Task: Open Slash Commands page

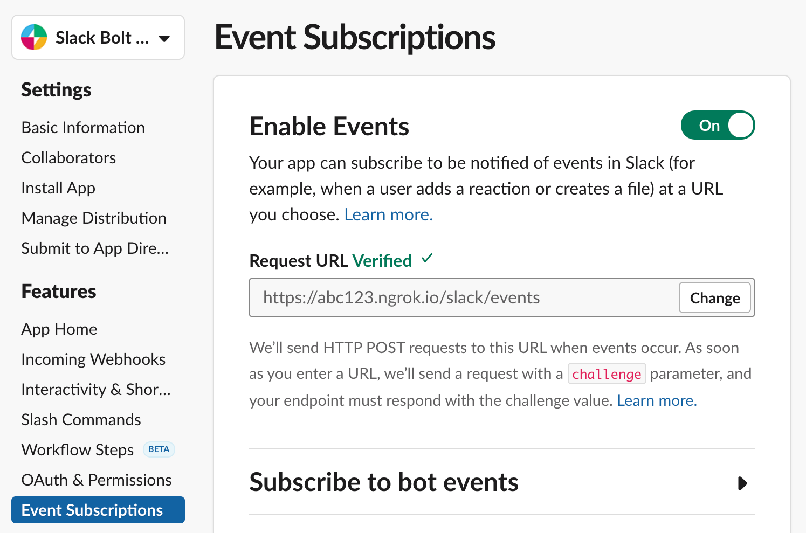Action: coord(81,419)
